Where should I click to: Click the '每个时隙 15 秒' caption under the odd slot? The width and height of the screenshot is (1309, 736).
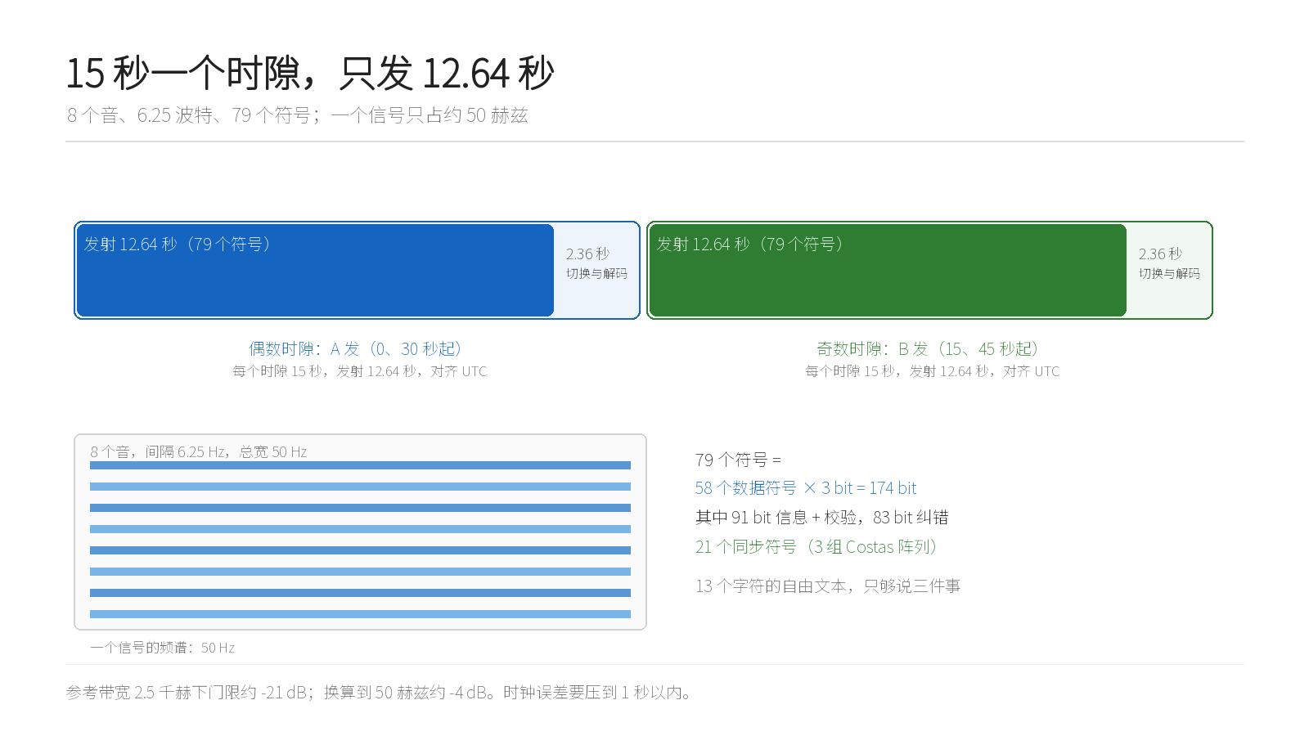[932, 371]
